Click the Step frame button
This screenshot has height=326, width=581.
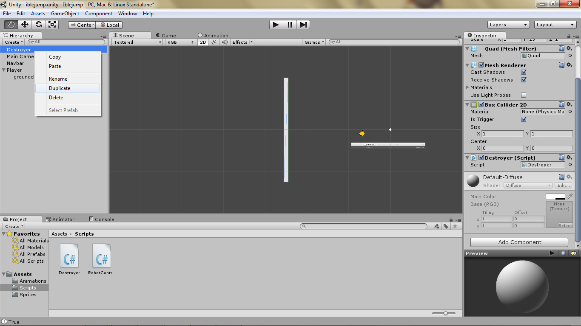[x=303, y=25]
